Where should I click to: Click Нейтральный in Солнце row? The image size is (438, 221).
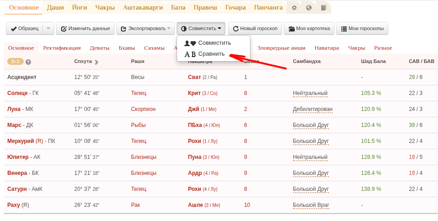tap(310, 93)
